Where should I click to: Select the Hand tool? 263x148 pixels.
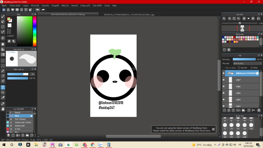pos(3,109)
